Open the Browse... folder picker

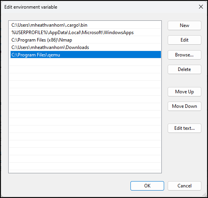point(184,55)
